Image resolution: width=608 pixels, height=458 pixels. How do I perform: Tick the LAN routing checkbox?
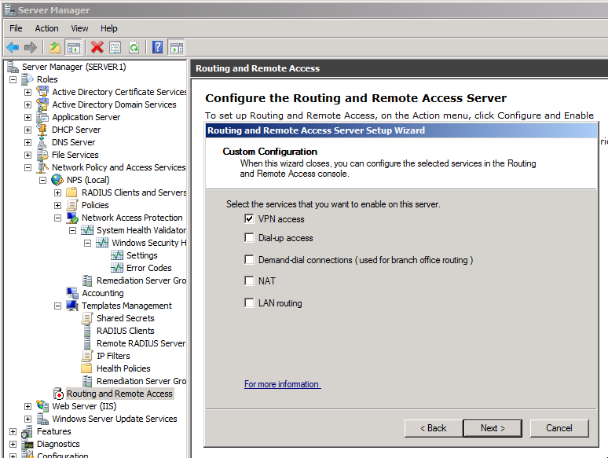[250, 303]
